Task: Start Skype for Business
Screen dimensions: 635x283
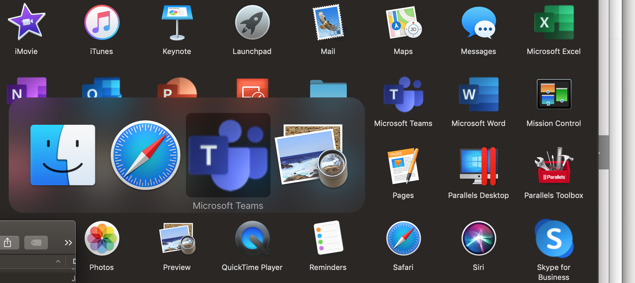Action: click(x=554, y=238)
